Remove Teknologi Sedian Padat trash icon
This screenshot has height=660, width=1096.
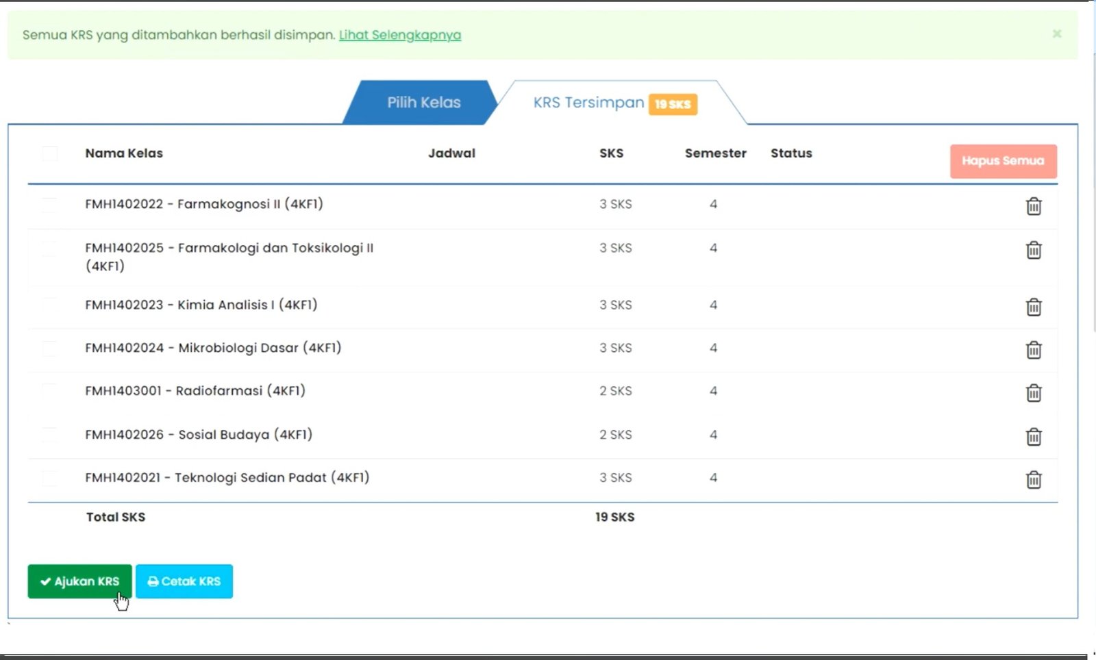click(x=1034, y=480)
